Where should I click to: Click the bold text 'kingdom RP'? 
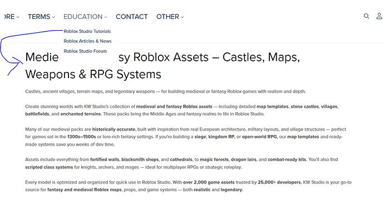pyautogui.click(x=221, y=137)
